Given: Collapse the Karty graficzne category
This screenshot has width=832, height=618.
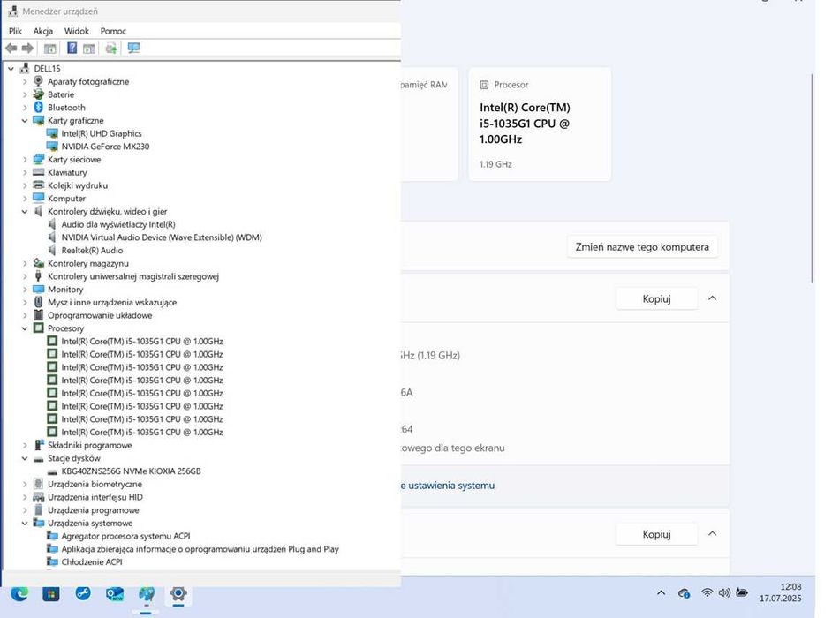Looking at the screenshot, I should point(25,120).
